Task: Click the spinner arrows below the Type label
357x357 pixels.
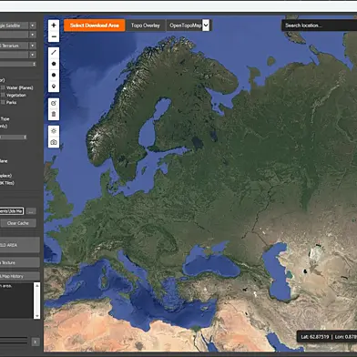Action: click(25, 138)
